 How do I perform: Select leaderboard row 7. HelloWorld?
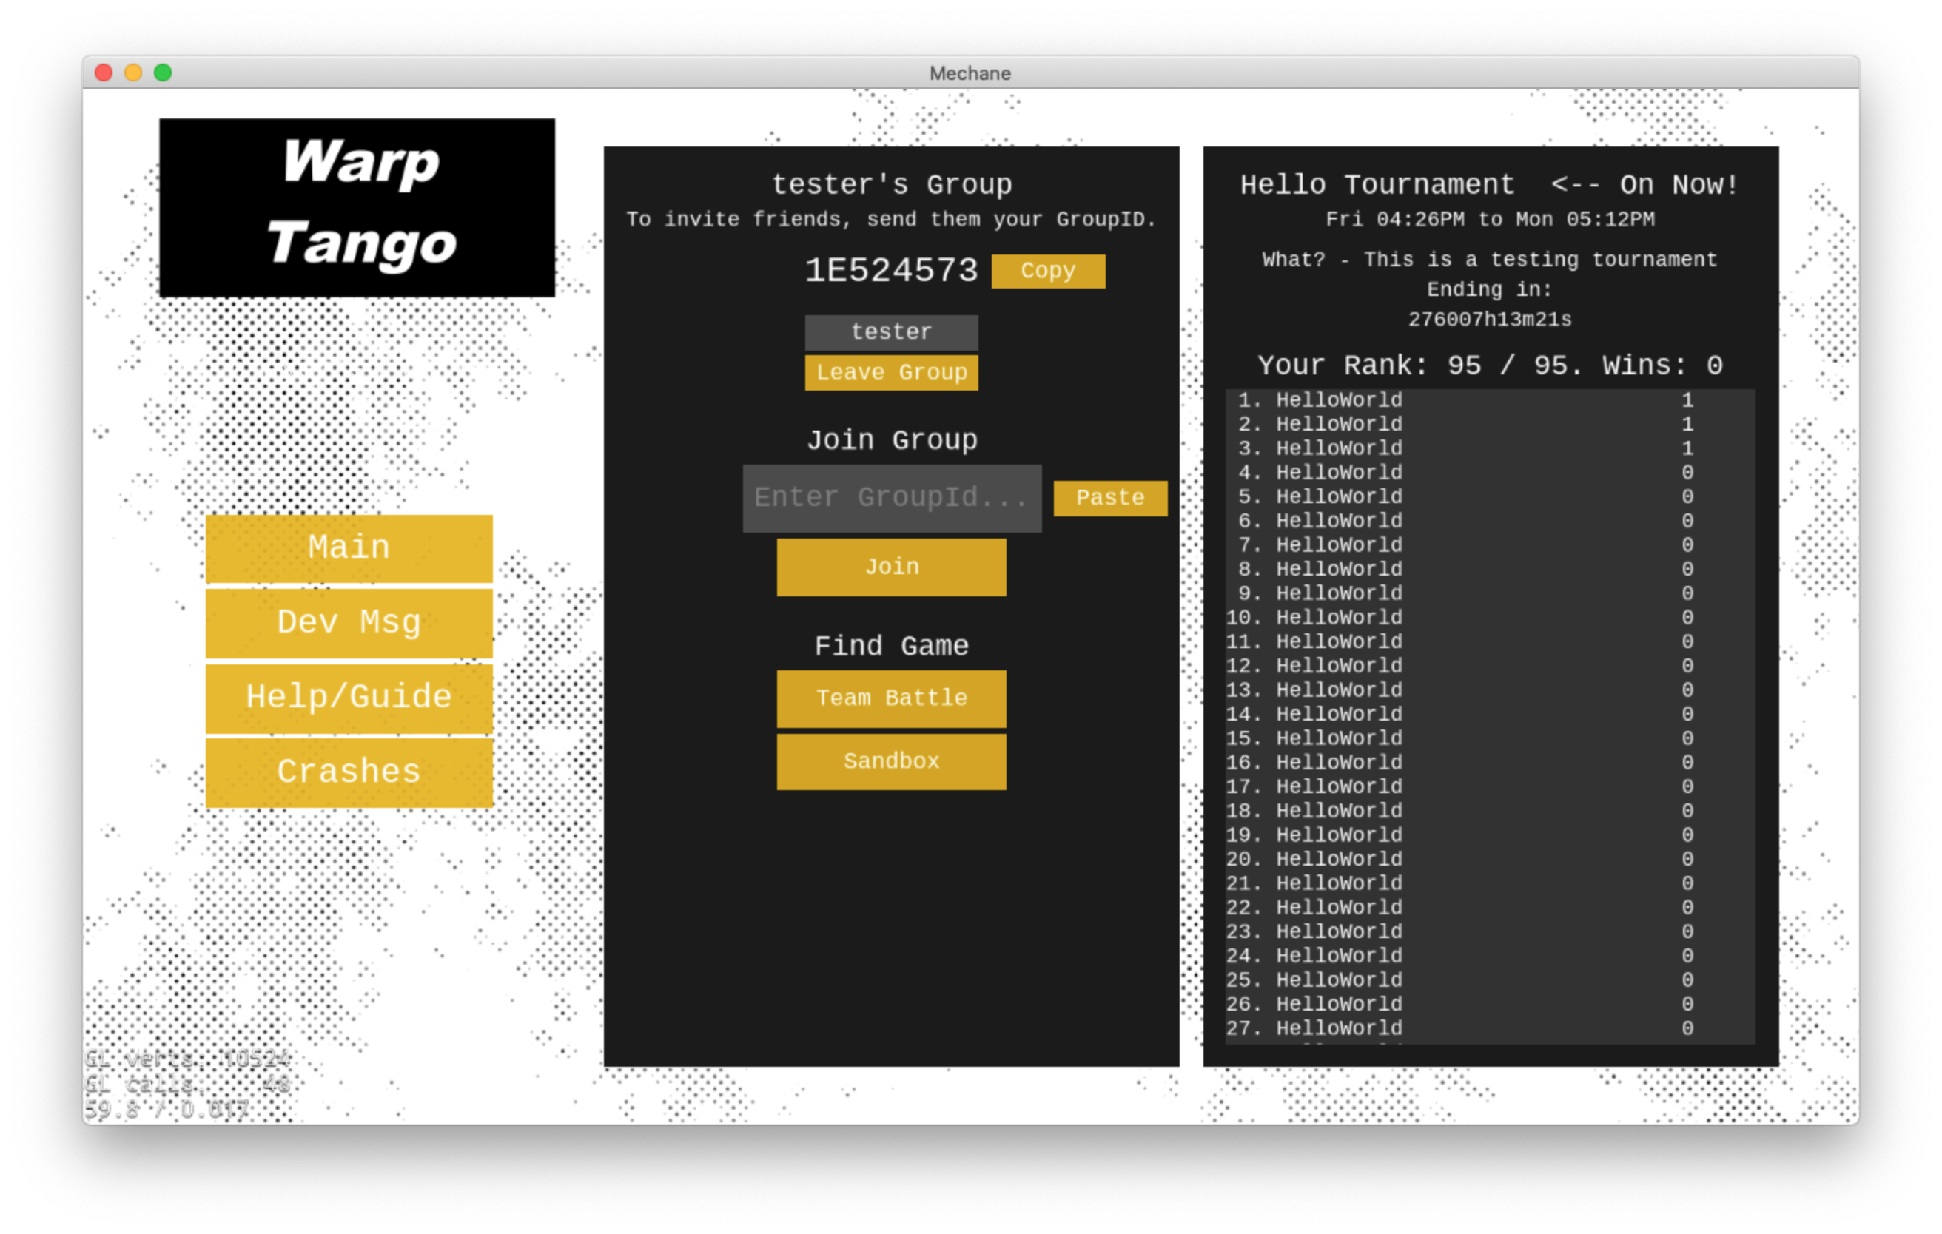[1490, 546]
